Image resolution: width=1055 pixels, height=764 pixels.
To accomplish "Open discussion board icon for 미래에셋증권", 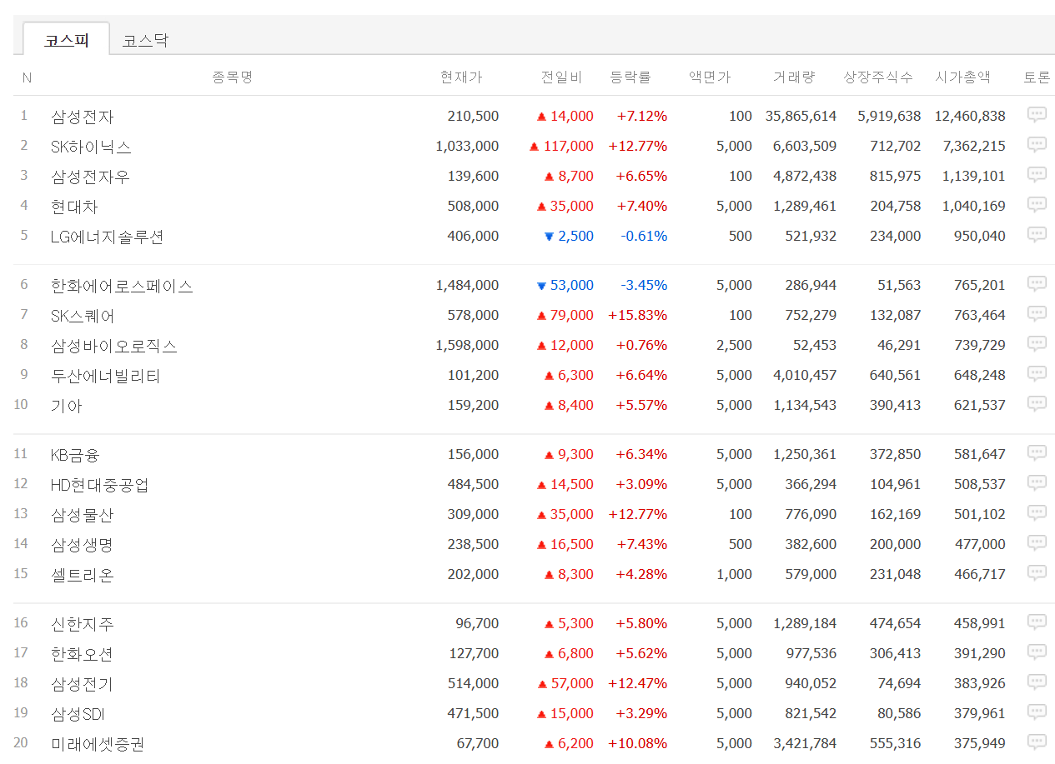I will click(1037, 742).
